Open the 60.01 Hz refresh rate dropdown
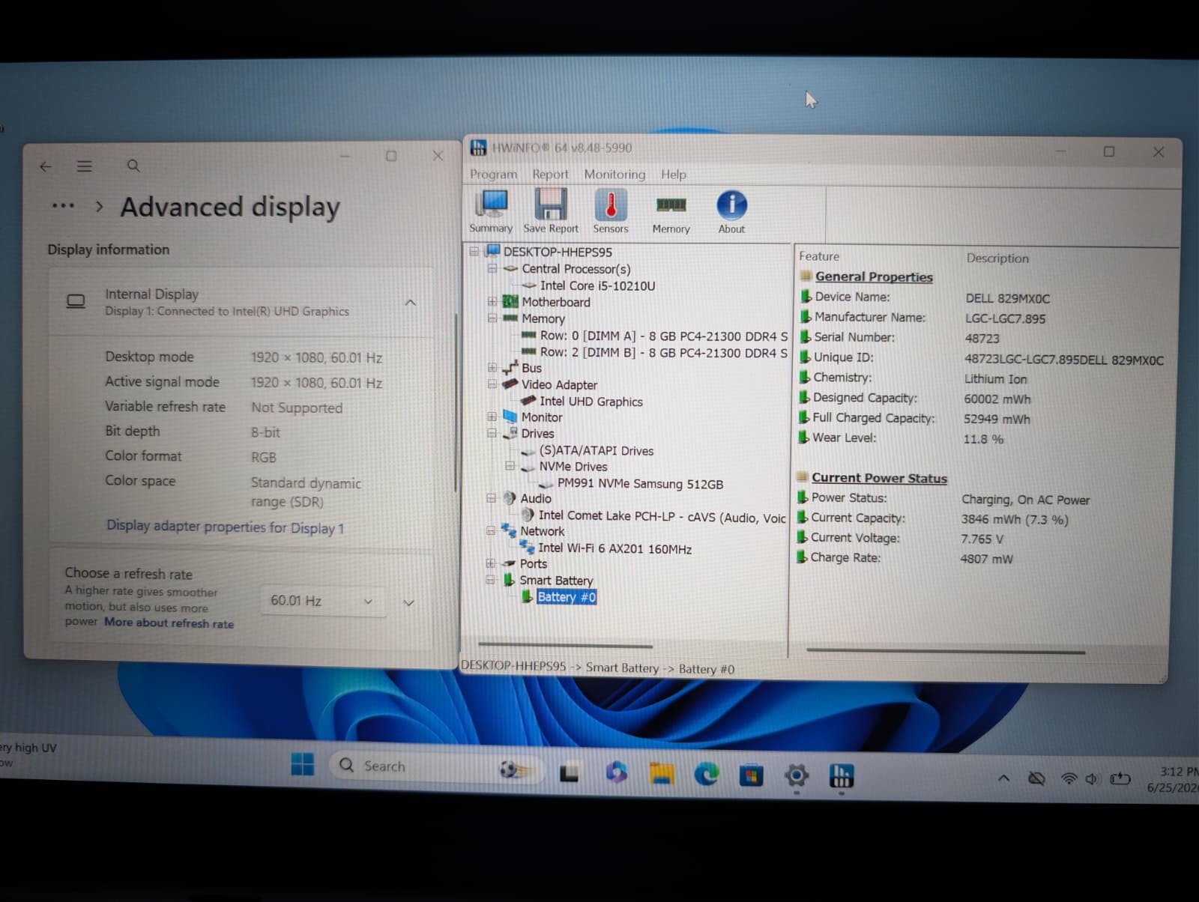The image size is (1199, 902). pos(322,601)
